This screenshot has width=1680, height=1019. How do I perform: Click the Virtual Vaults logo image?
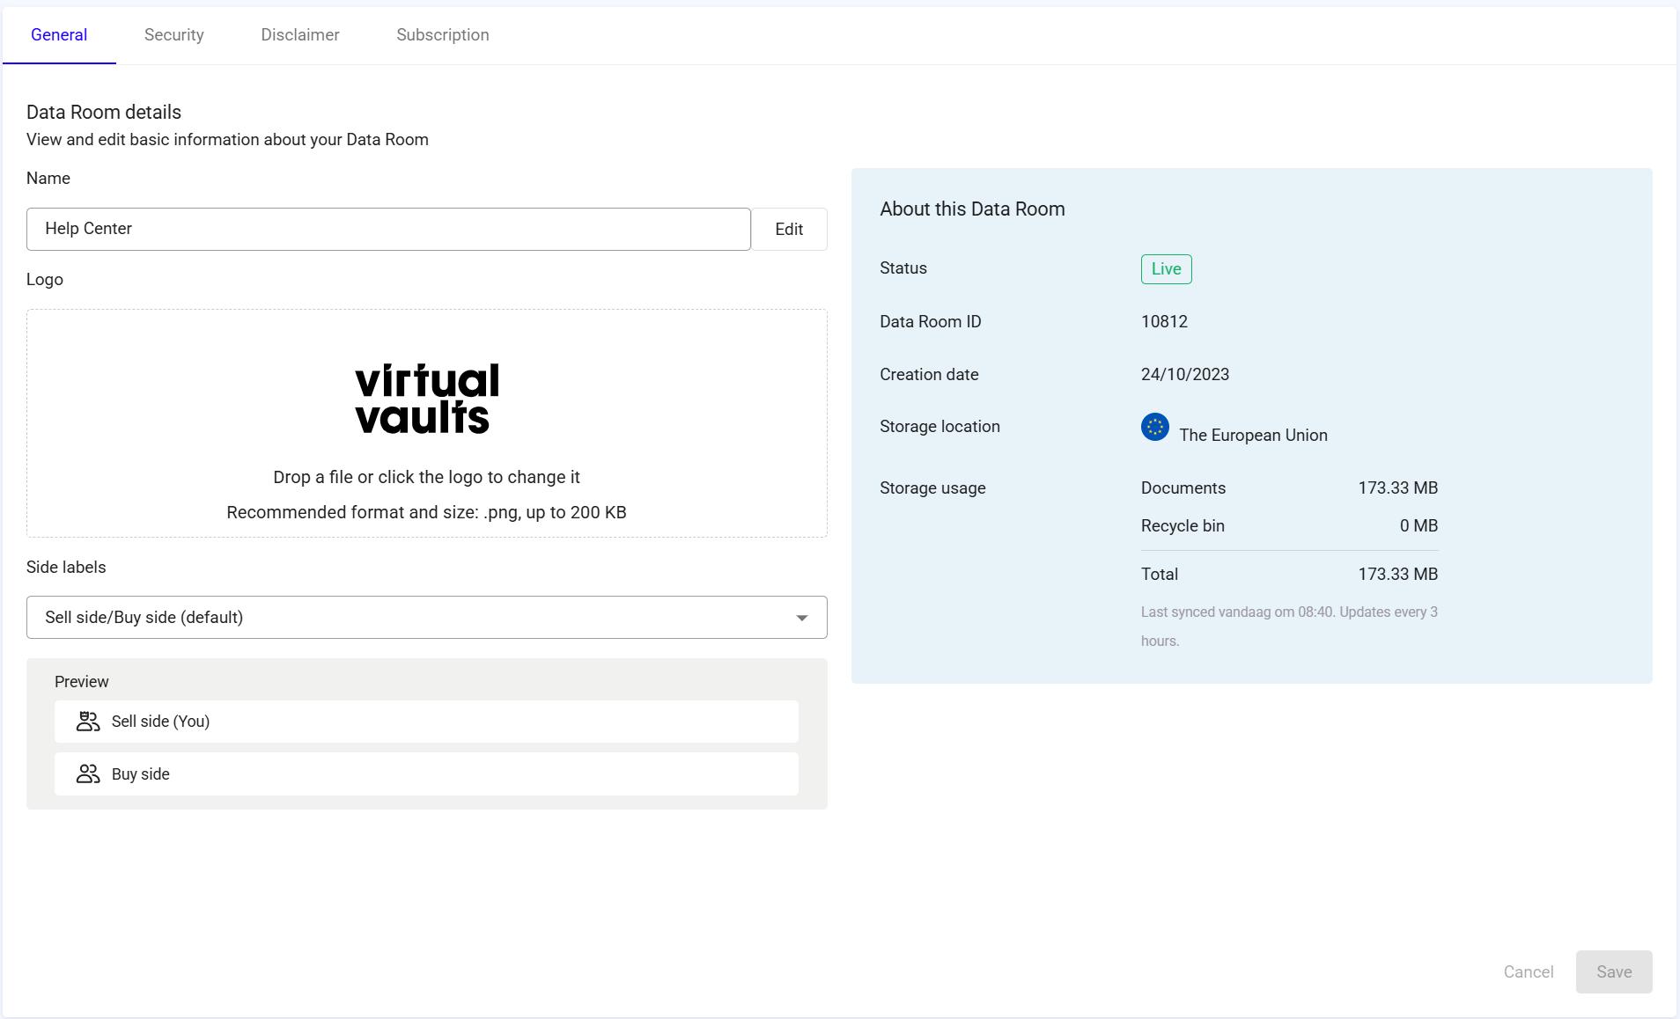point(427,399)
